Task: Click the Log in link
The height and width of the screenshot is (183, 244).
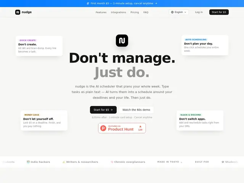Action: click(199, 12)
